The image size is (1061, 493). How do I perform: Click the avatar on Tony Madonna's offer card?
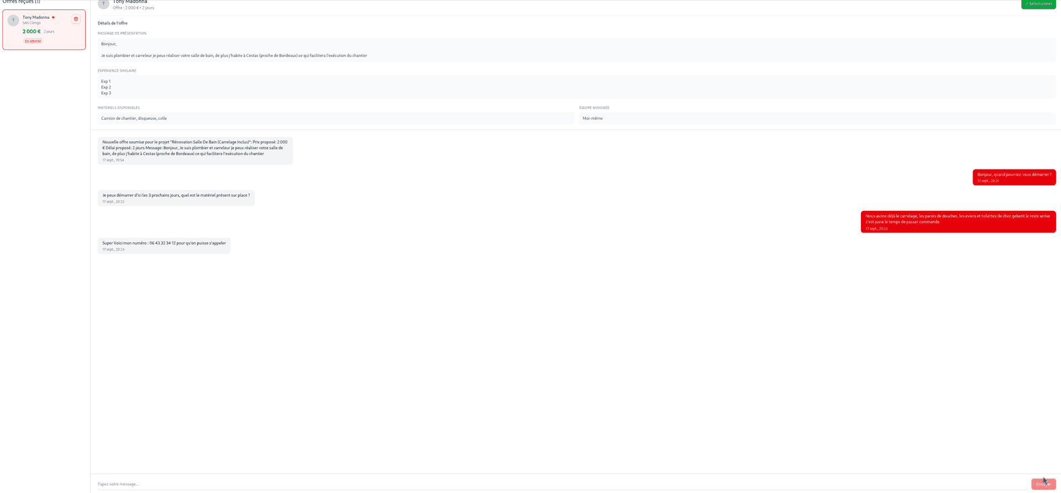(x=13, y=20)
